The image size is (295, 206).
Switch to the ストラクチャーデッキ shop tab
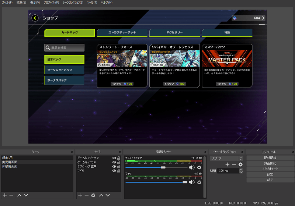tap(122, 33)
